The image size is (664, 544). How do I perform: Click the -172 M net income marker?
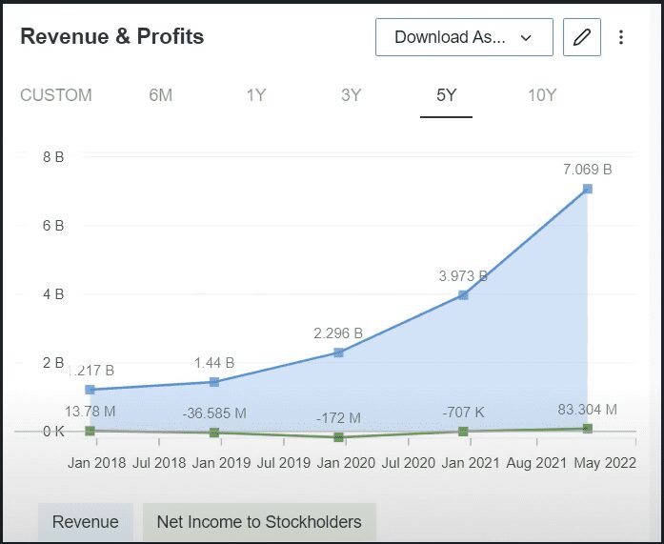338,437
